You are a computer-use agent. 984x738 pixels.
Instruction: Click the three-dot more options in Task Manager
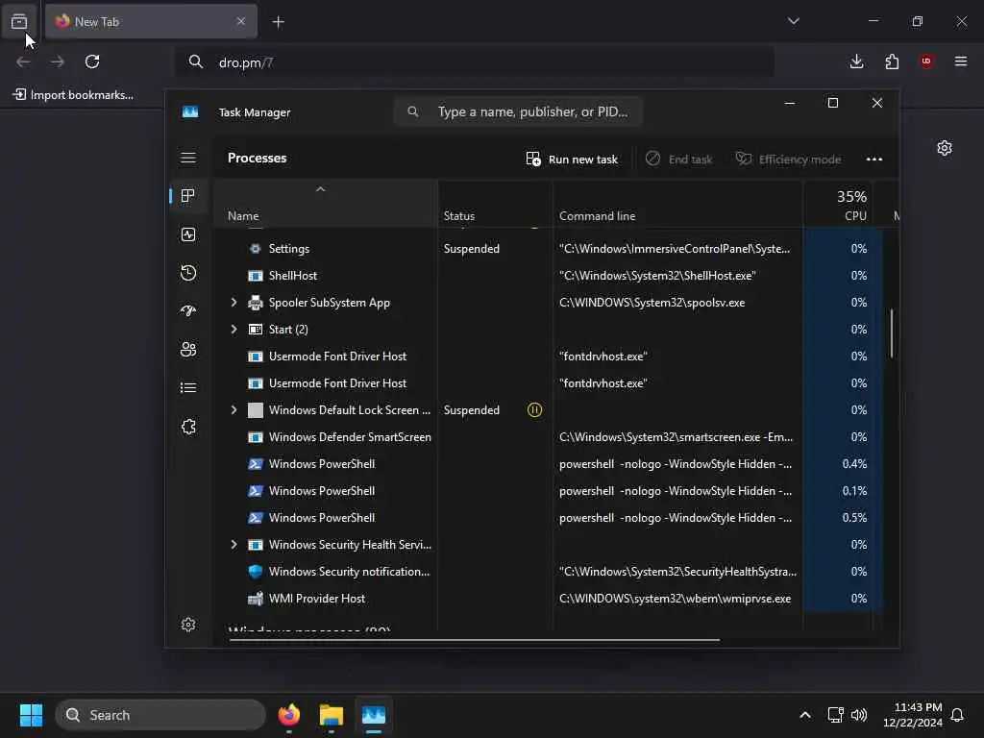pyautogui.click(x=874, y=159)
